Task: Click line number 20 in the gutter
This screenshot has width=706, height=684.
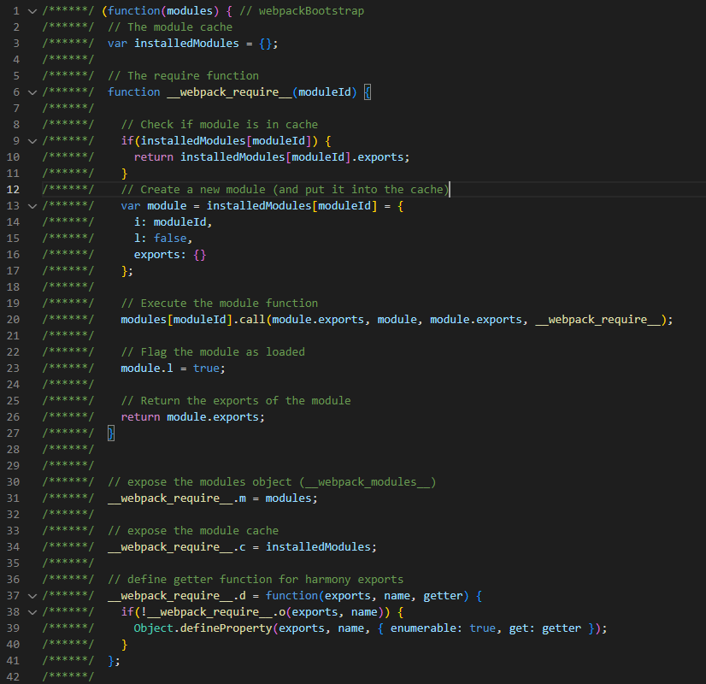Action: [13, 320]
